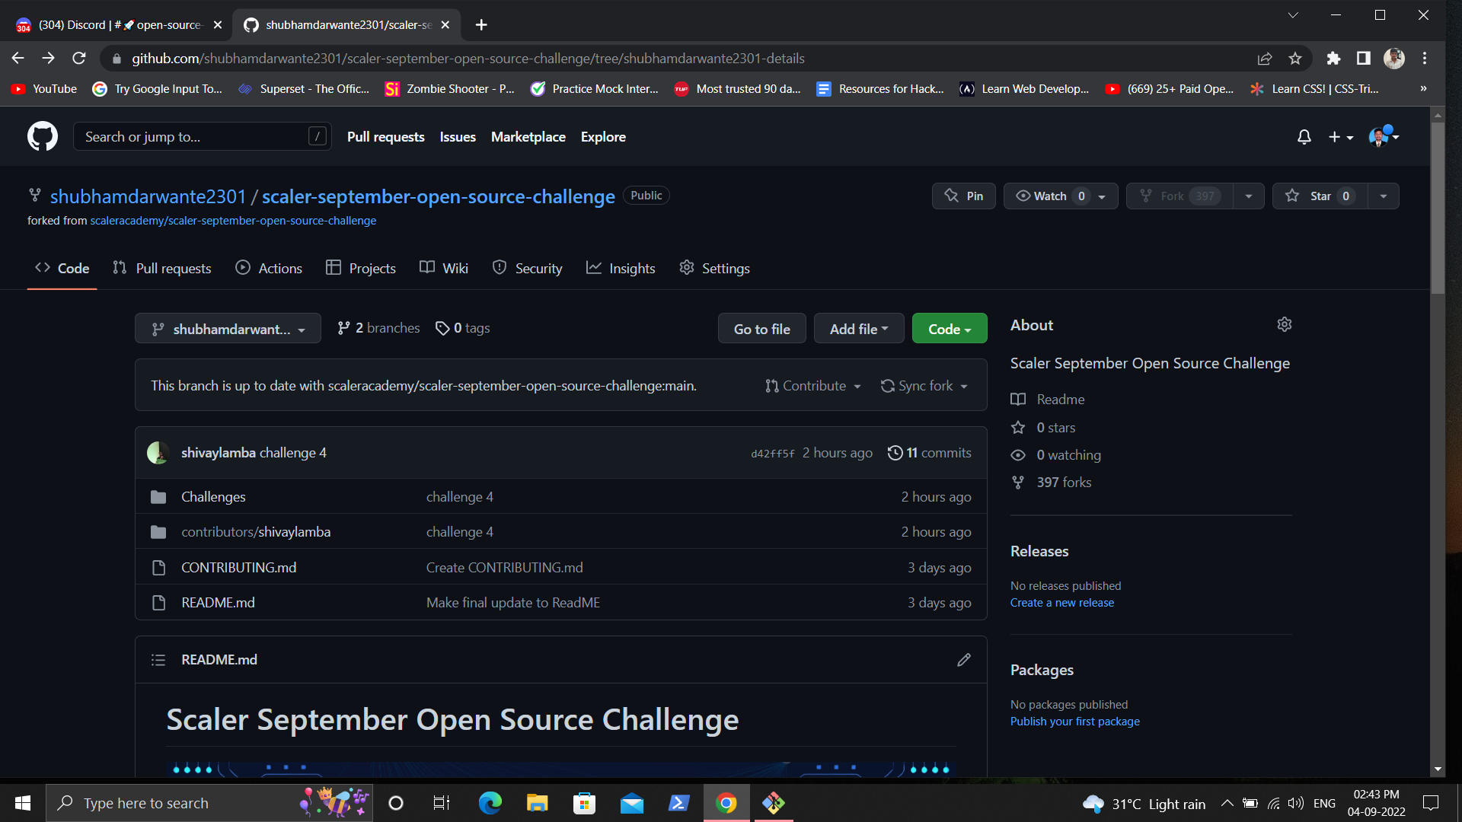Expand the branch selector showing shubhamdarwant...
The width and height of the screenshot is (1462, 822).
pos(227,328)
